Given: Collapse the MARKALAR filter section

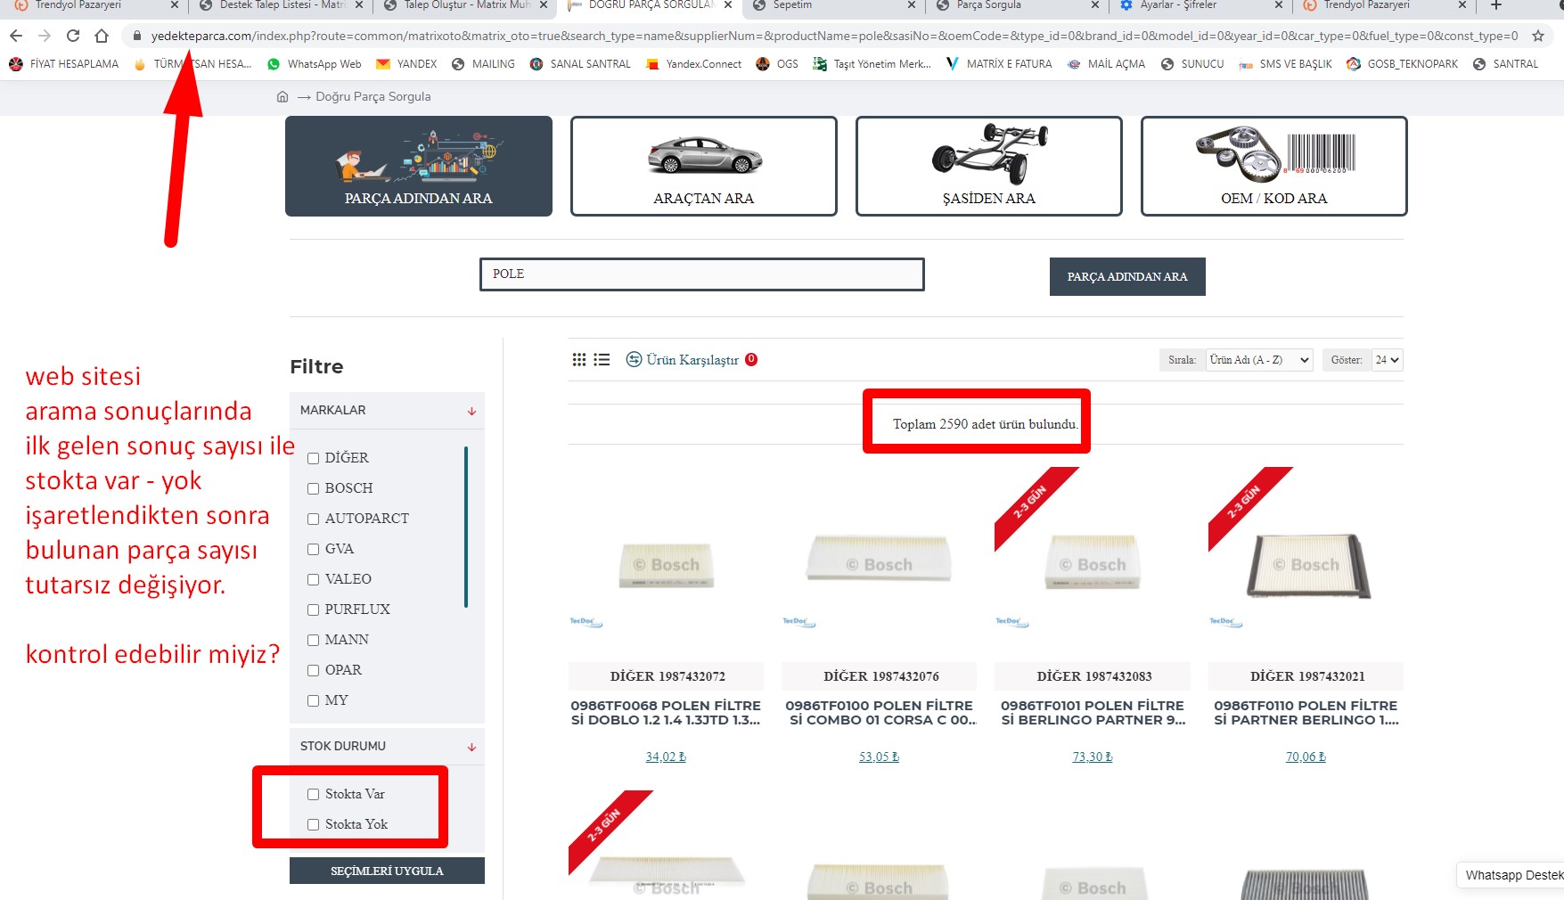Looking at the screenshot, I should click(471, 411).
